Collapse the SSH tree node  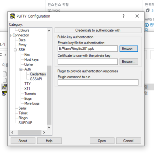[15, 50]
